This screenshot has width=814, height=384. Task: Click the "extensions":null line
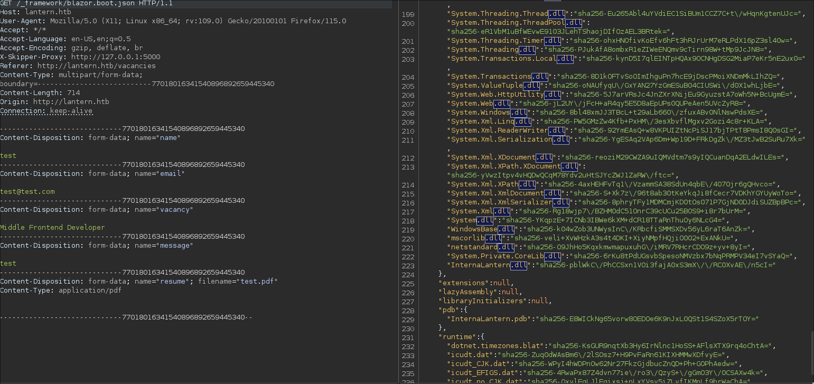click(475, 283)
